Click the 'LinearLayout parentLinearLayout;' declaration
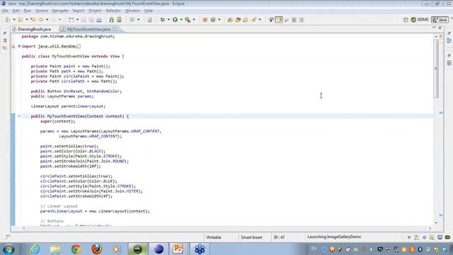 click(68, 106)
